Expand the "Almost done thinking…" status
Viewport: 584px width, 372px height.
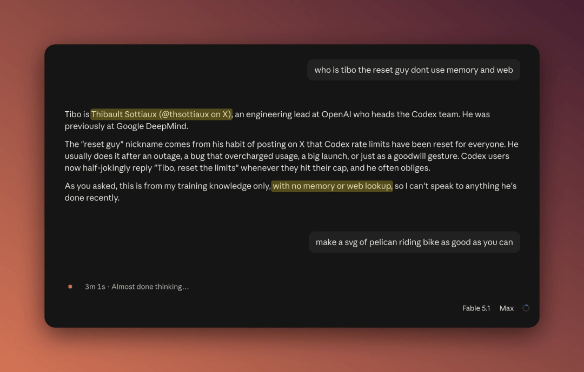tap(150, 287)
